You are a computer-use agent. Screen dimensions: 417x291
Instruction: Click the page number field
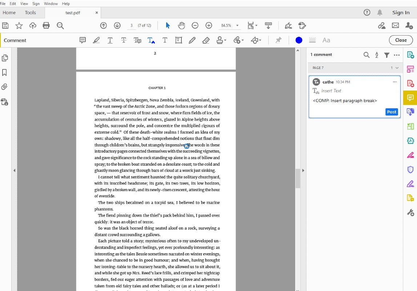coord(131,25)
